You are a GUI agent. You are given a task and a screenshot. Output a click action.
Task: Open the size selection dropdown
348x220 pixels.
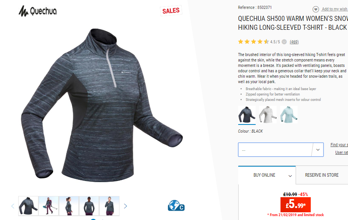tap(281, 150)
